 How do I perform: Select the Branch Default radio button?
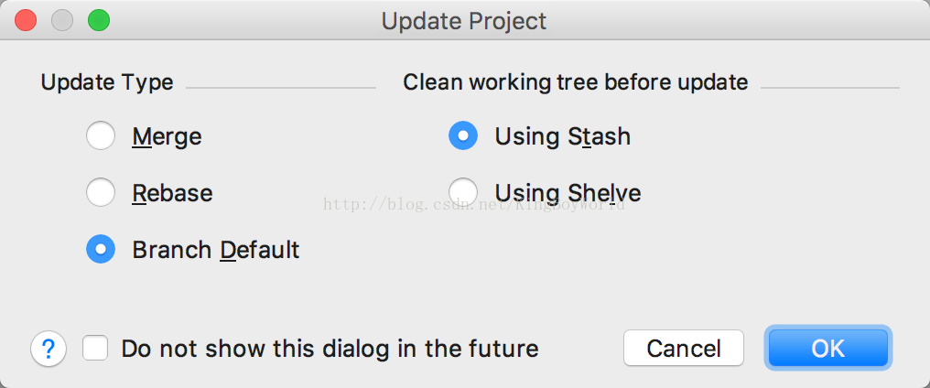101,249
